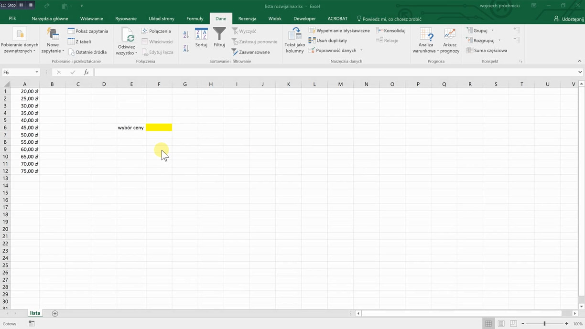Sort descending with the Z-A icon
The image size is (585, 329).
186,48
